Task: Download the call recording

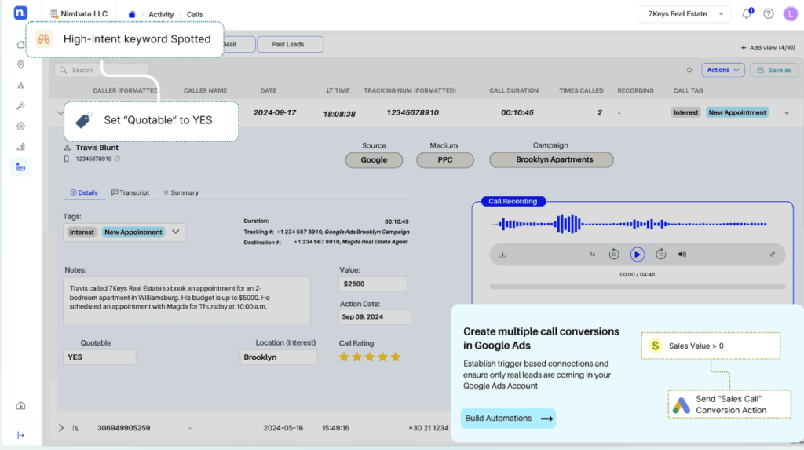Action: tap(502, 254)
